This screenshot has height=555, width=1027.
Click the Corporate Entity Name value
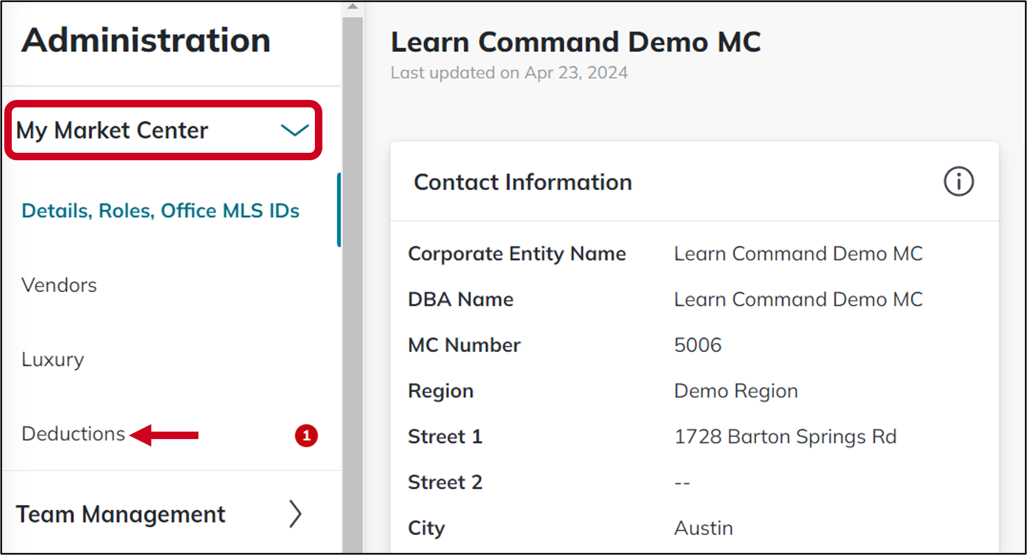coord(798,254)
